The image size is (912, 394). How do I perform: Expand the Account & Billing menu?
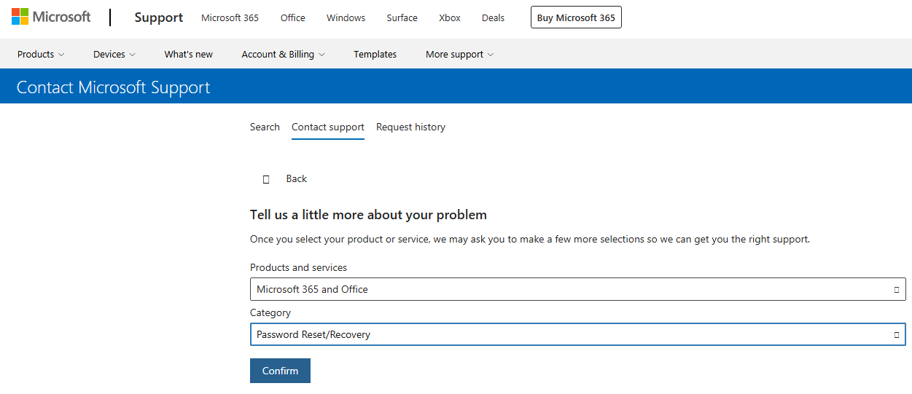284,55
